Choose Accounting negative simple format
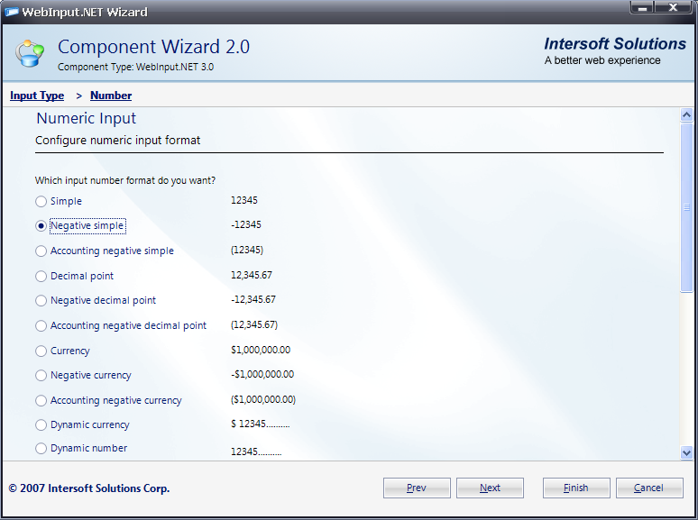Viewport: 698px width, 520px height. [x=41, y=251]
